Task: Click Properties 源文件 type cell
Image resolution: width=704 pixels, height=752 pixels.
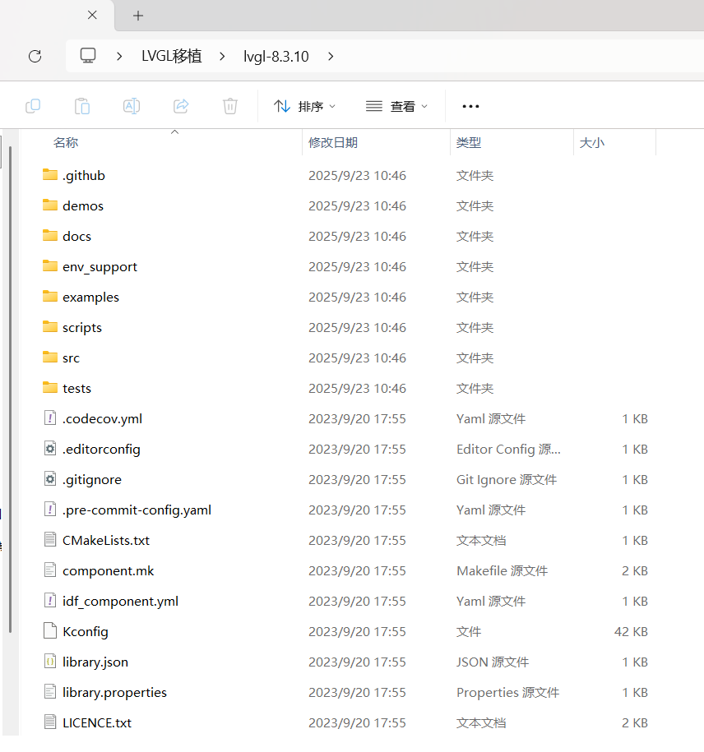Action: [507, 693]
